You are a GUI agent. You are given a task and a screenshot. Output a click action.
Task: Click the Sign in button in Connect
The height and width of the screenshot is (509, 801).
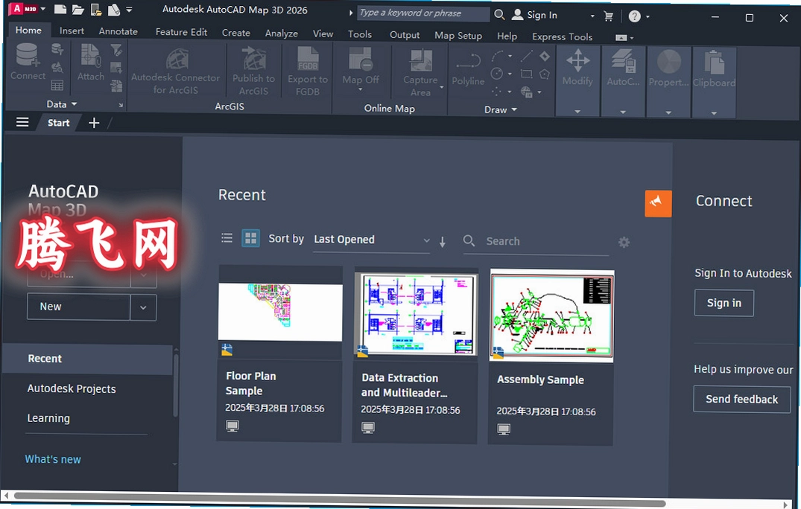724,303
